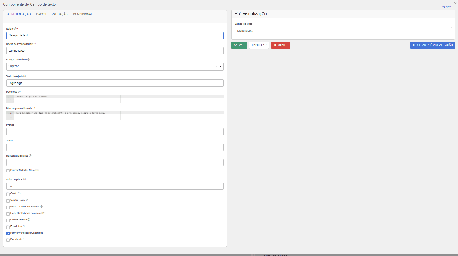Screen dimensions: 458x256
Task: Focus the Prefixo input field
Action: point(115,132)
